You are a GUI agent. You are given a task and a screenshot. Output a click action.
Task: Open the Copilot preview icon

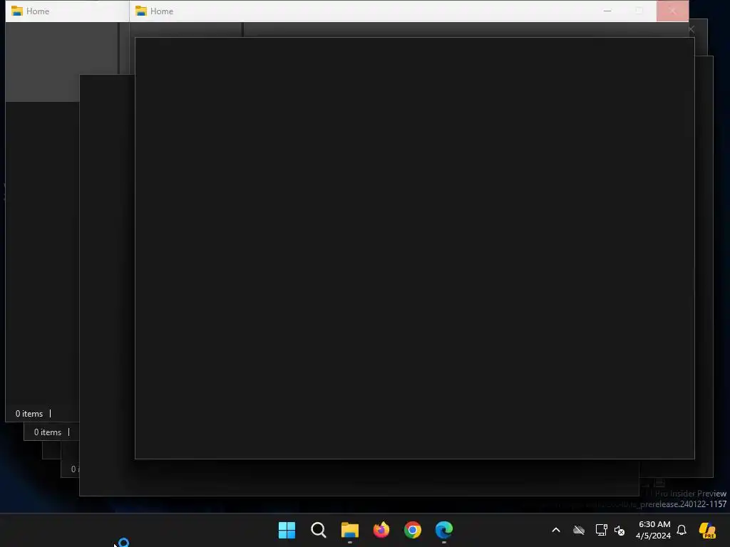coord(707,530)
